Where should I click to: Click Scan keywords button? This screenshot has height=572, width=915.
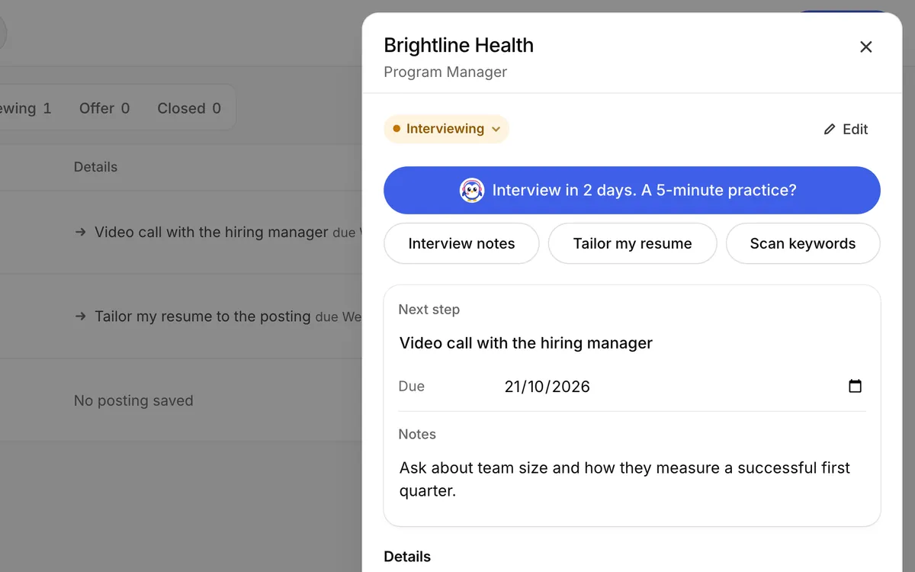pos(803,243)
